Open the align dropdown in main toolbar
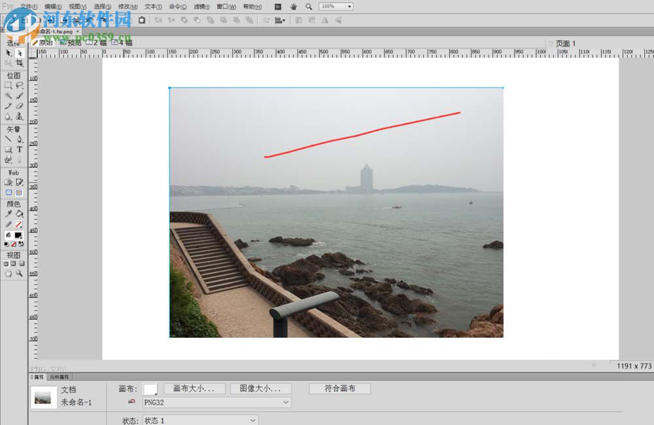The height and width of the screenshot is (425, 654). tap(281, 20)
